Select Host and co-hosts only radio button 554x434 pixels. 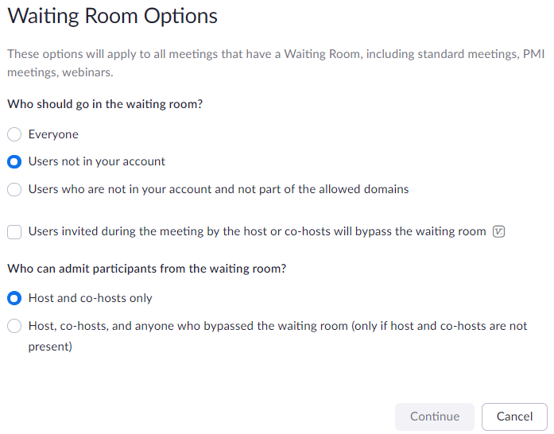14,298
